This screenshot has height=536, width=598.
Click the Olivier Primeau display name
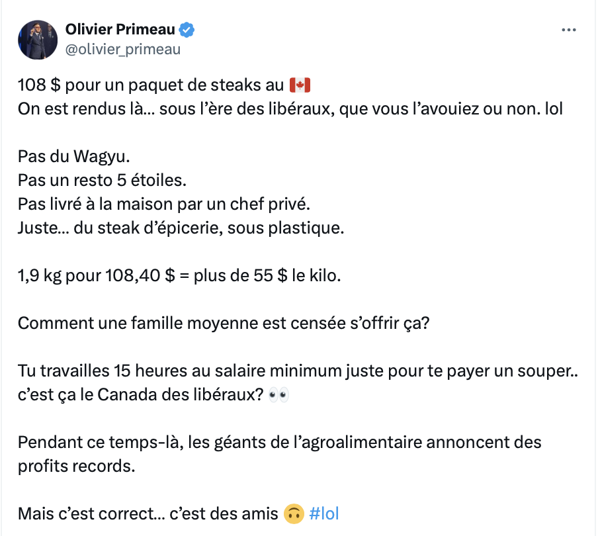(x=120, y=29)
